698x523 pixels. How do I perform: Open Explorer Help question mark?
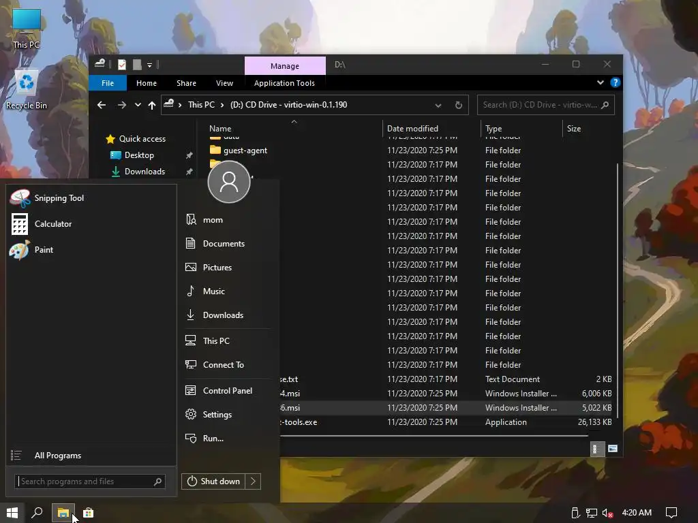616,82
